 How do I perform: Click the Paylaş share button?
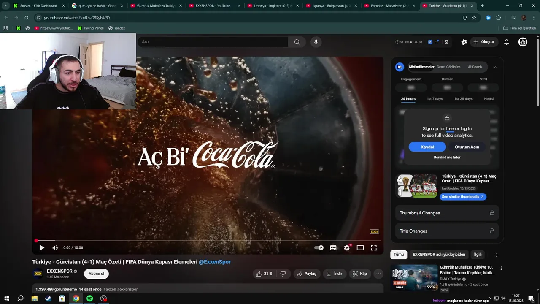[x=307, y=274]
